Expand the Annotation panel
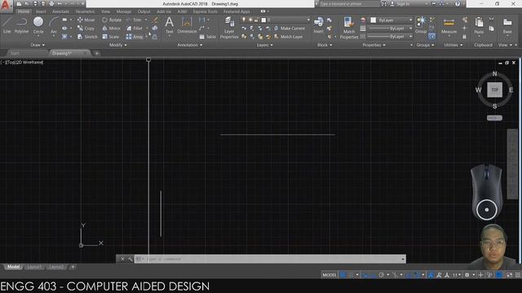 tap(190, 45)
